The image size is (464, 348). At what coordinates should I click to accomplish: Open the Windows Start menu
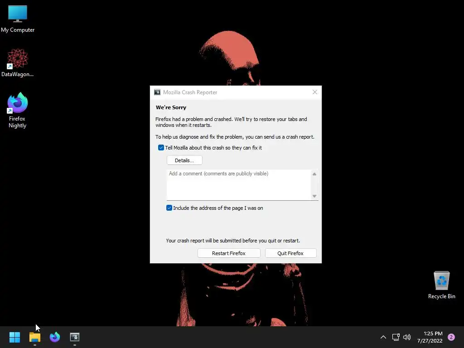pos(14,337)
